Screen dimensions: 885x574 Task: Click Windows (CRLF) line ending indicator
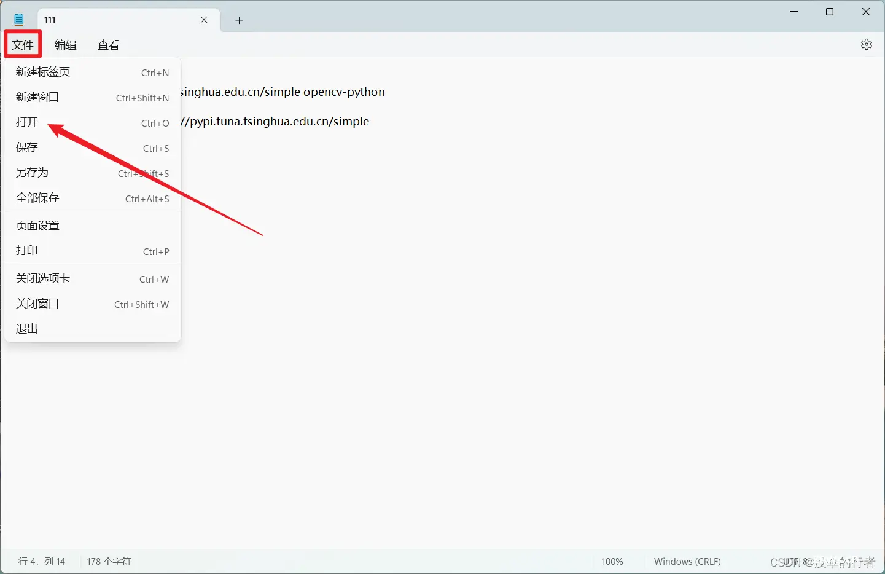687,562
